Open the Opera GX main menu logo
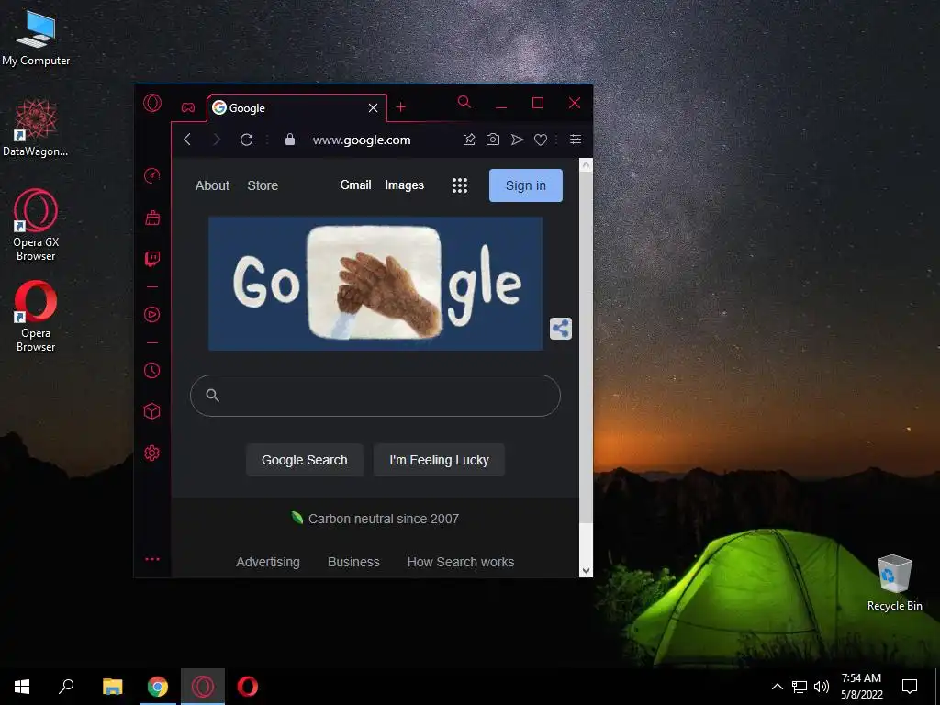The height and width of the screenshot is (705, 940). tap(152, 103)
